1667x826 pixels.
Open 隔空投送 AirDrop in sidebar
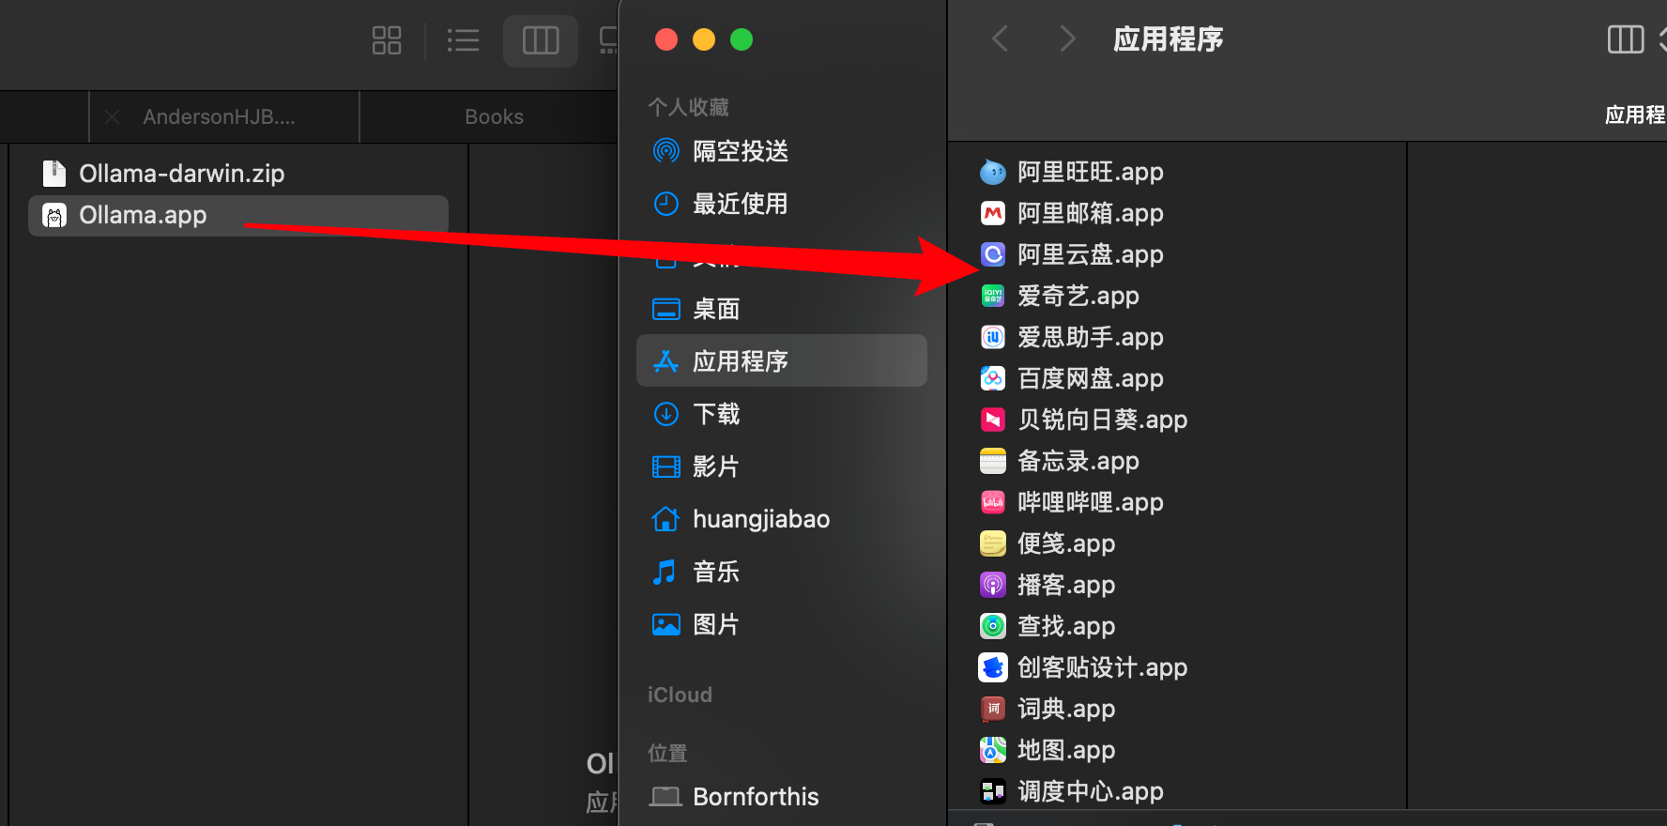[x=782, y=151]
